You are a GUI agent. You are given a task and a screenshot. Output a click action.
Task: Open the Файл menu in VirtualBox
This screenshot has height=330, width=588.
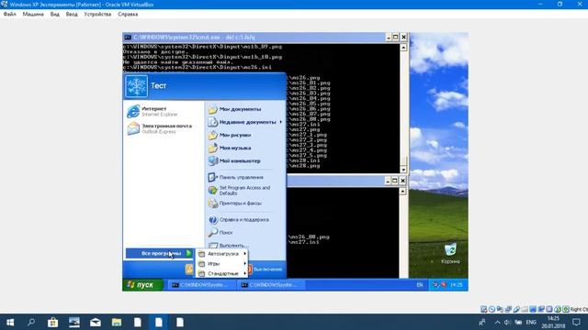click(x=10, y=15)
